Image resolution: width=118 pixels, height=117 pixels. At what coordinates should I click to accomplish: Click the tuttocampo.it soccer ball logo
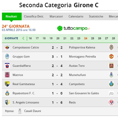tap(60, 28)
